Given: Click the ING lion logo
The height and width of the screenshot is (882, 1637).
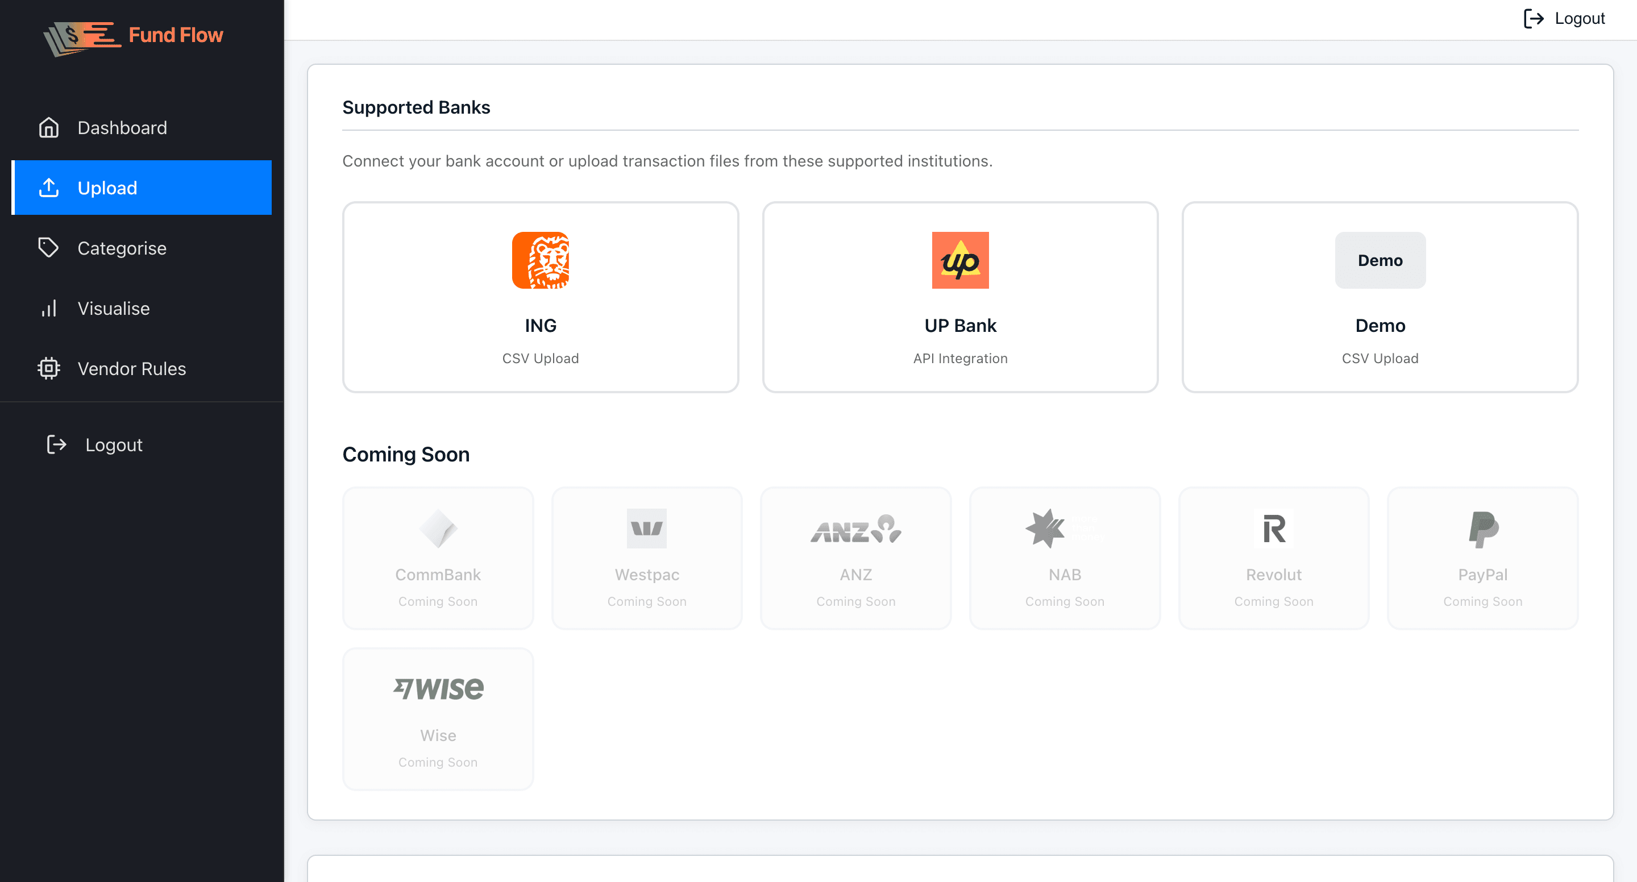Looking at the screenshot, I should (x=541, y=260).
